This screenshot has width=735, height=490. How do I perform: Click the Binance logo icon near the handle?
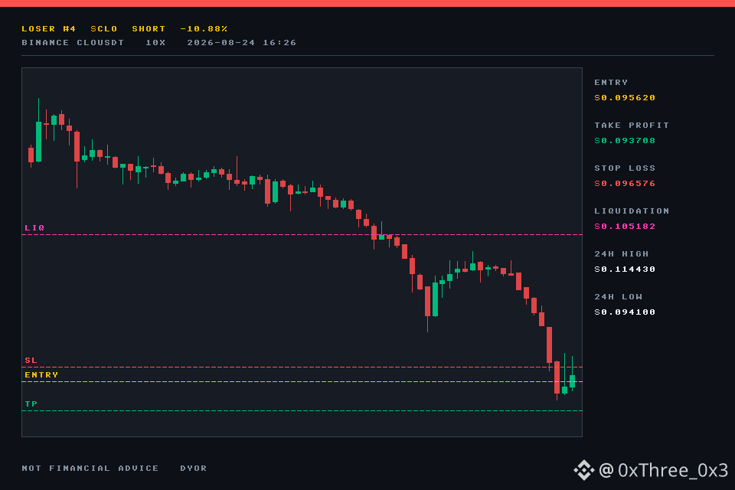584,470
